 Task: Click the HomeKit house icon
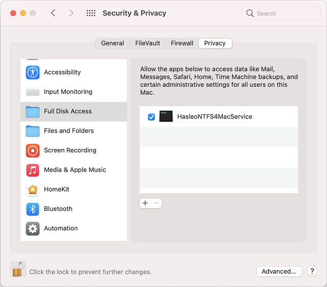pyautogui.click(x=33, y=189)
